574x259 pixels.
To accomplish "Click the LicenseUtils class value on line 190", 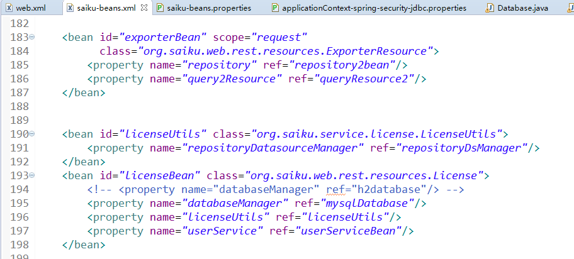I will tap(376, 135).
